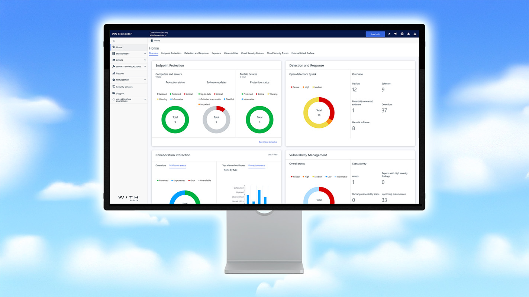Switch to Mailboxes status view
The image size is (529, 297).
click(177, 166)
